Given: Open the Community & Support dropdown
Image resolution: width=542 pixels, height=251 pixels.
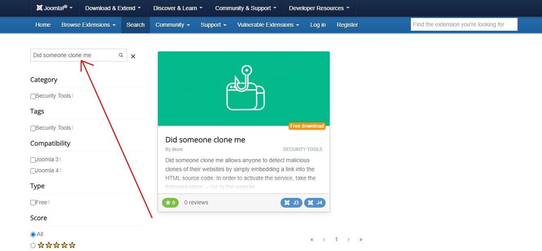Looking at the screenshot, I should [246, 8].
